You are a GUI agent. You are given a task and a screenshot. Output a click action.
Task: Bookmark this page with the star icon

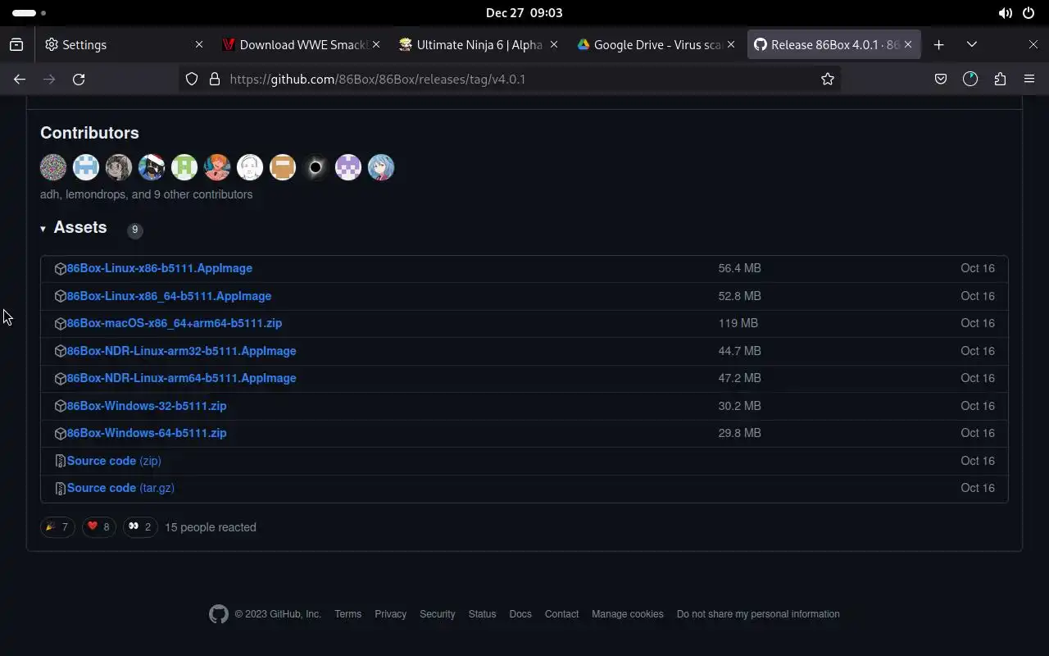tap(828, 79)
